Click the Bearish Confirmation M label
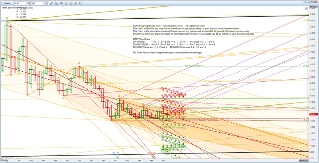Viewport: 319px width, 163px height. tap(210, 120)
